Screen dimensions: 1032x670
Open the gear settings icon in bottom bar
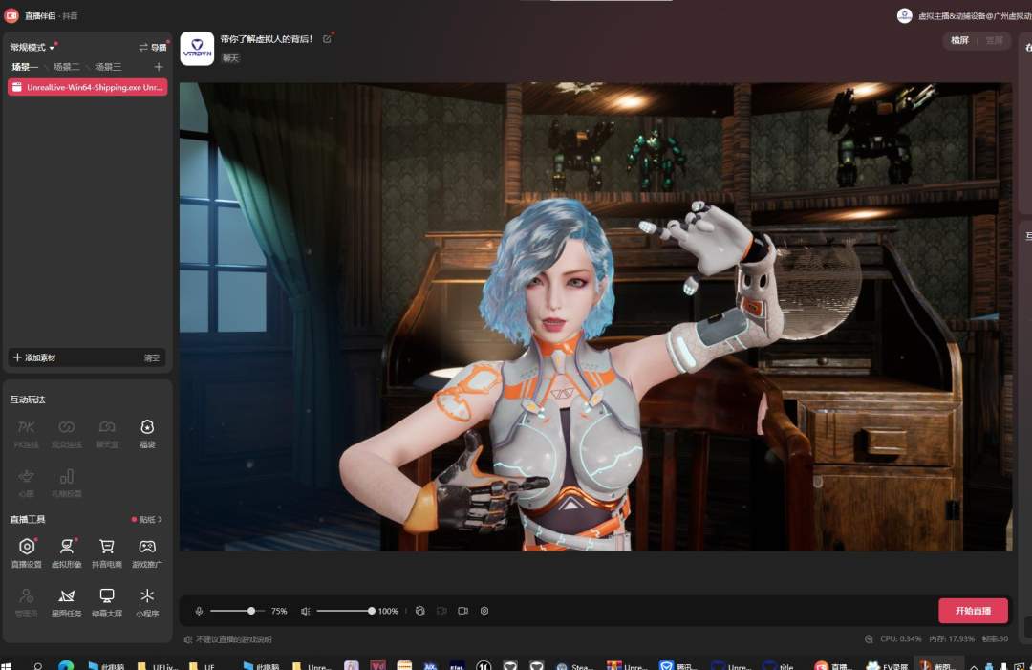(484, 611)
